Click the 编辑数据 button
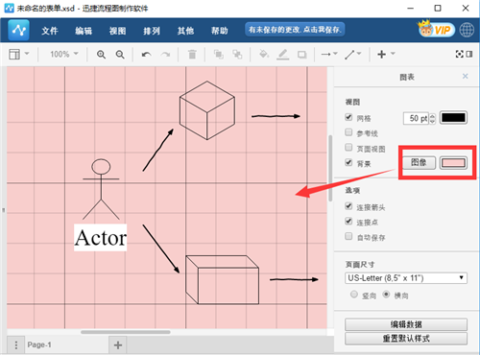This screenshot has width=480, height=355. [x=406, y=324]
